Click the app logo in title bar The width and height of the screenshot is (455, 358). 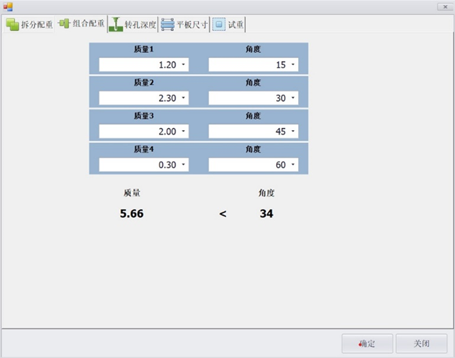pyautogui.click(x=8, y=7)
